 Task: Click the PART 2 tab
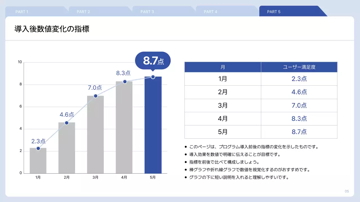coord(83,12)
